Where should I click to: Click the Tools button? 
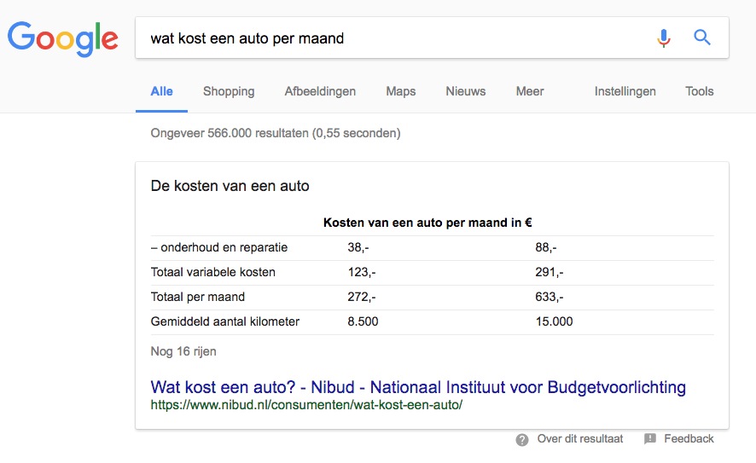click(x=699, y=91)
